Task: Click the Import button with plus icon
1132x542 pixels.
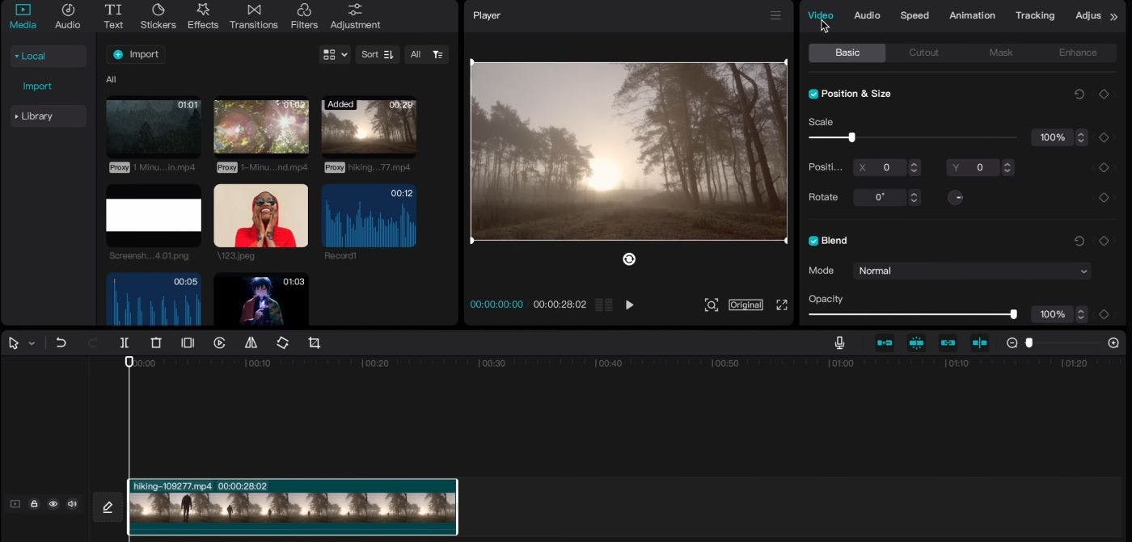Action: (136, 54)
